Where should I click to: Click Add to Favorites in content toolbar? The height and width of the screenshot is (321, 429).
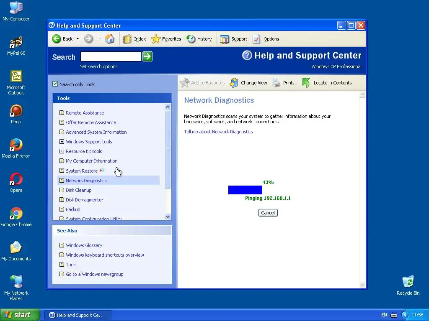(x=202, y=83)
